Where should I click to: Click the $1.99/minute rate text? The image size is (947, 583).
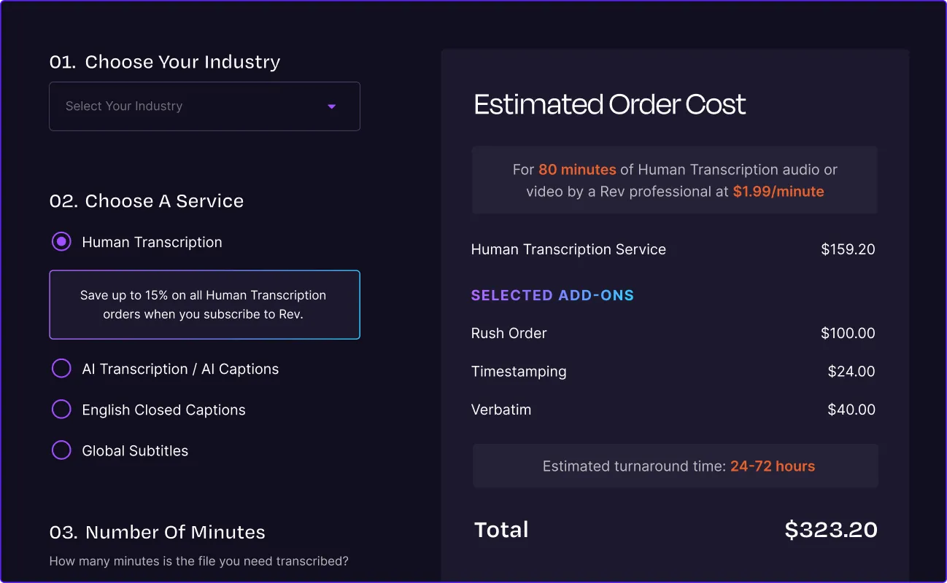[778, 192]
